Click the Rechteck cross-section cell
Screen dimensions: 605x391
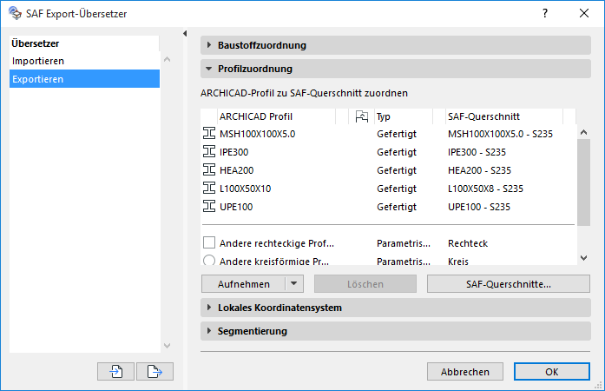tap(468, 243)
